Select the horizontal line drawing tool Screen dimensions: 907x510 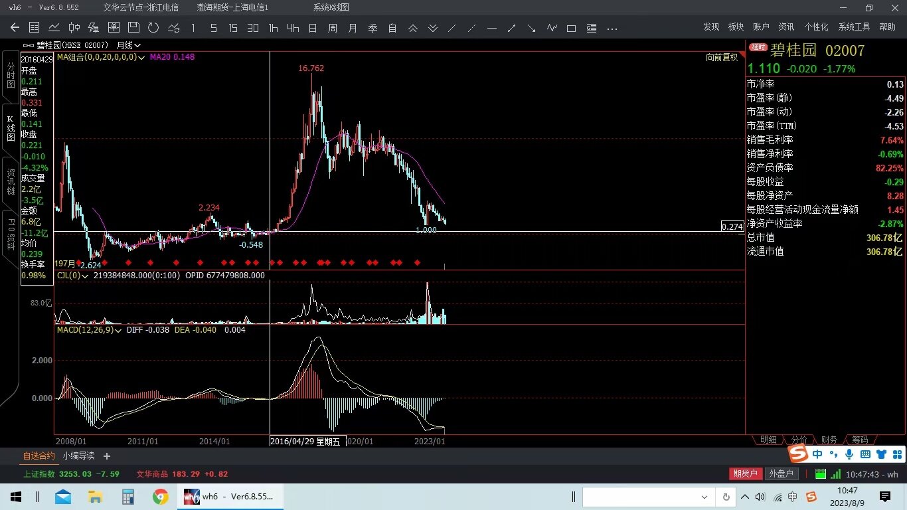coord(492,28)
